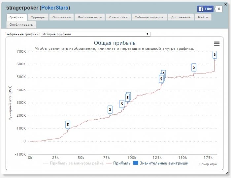231x178 pixels.
Task: Open the Любимые игры tab
Action: pos(89,17)
